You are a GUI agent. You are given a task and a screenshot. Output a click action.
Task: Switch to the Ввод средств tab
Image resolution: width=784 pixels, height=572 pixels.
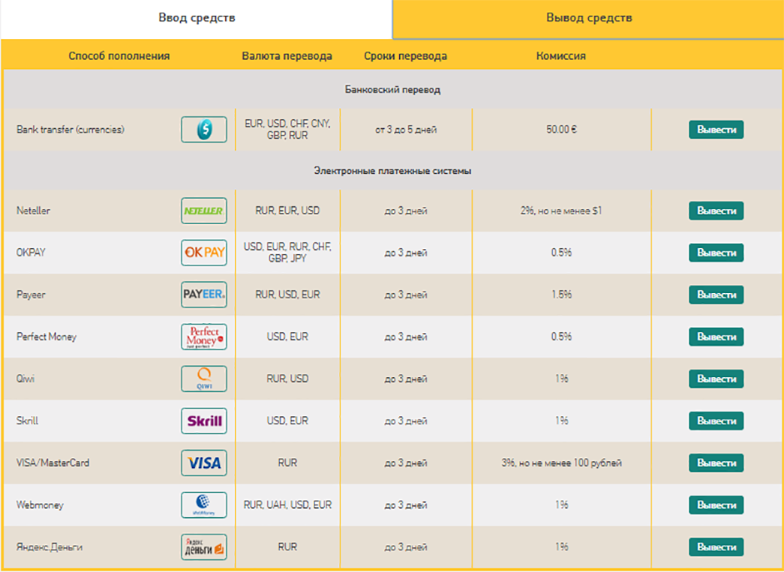pos(197,19)
